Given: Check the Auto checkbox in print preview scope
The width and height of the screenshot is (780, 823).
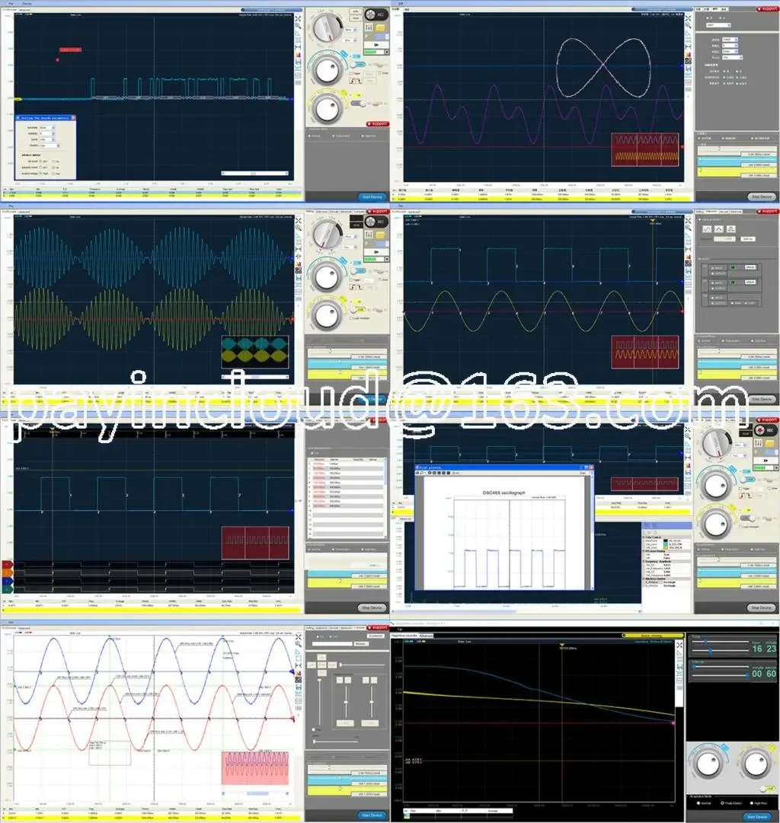Looking at the screenshot, I should tap(770, 488).
